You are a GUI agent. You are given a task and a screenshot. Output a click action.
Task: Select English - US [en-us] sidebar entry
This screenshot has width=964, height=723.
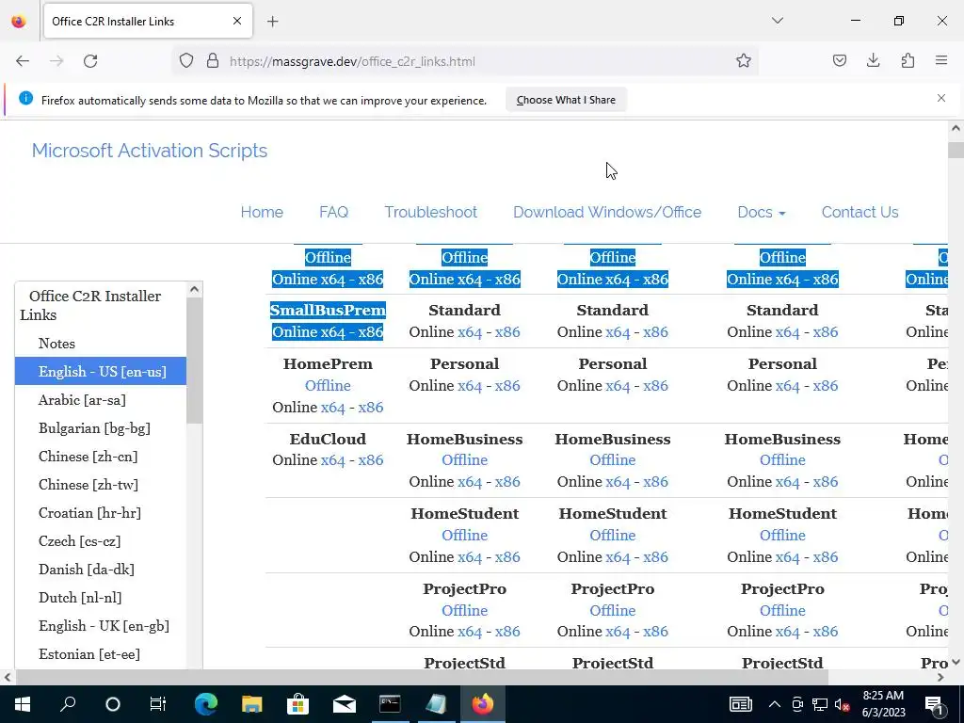tap(101, 371)
